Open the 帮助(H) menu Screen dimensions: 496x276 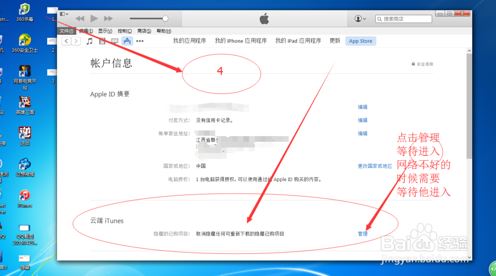pos(164,31)
